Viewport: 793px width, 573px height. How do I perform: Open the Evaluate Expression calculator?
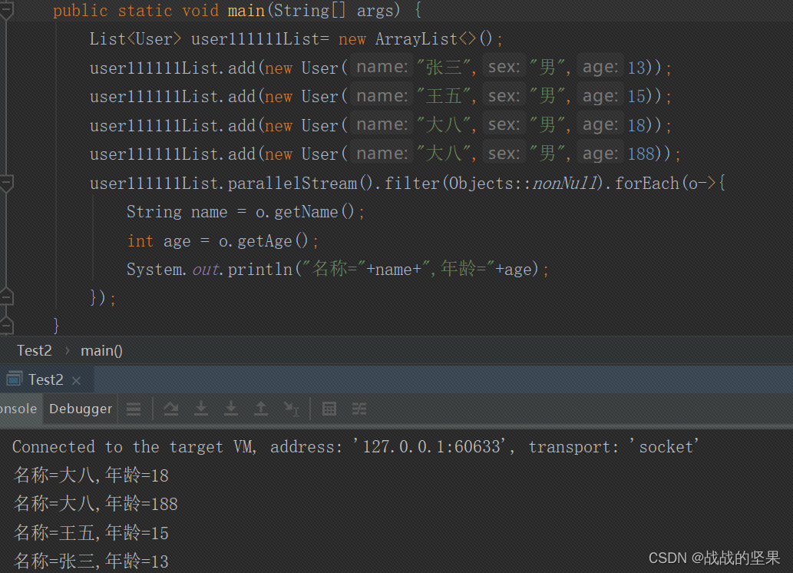pos(329,409)
